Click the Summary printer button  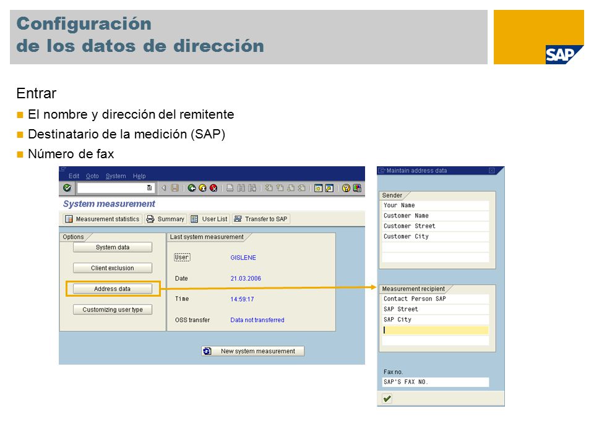[166, 219]
